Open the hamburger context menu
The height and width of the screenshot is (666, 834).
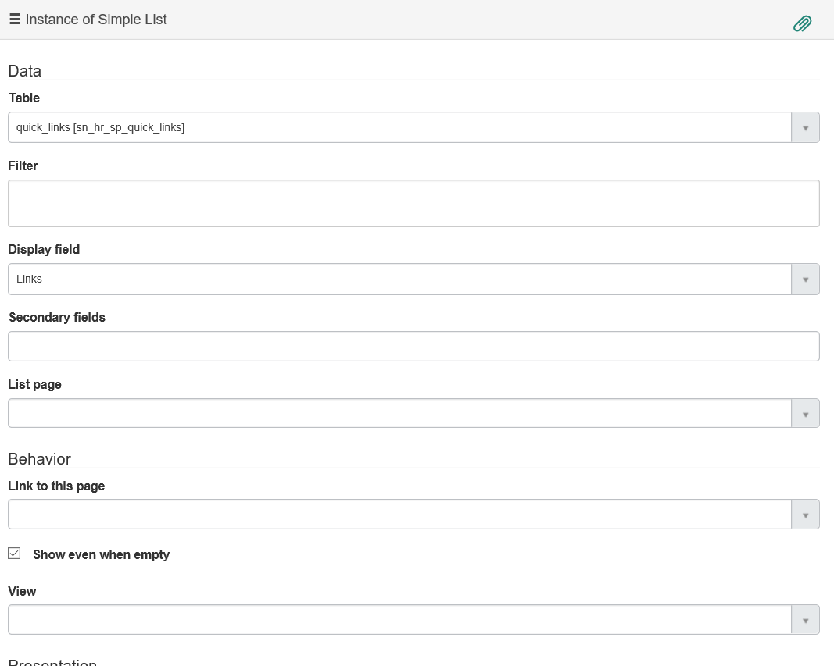coord(14,19)
